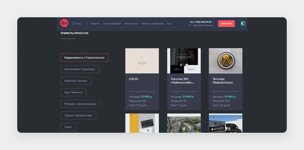The image size is (304, 150).
Task: Open Все проекты in navigation
Action: (131, 24)
